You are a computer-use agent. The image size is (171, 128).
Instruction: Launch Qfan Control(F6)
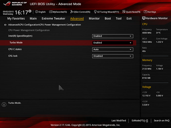(x=80, y=12)
